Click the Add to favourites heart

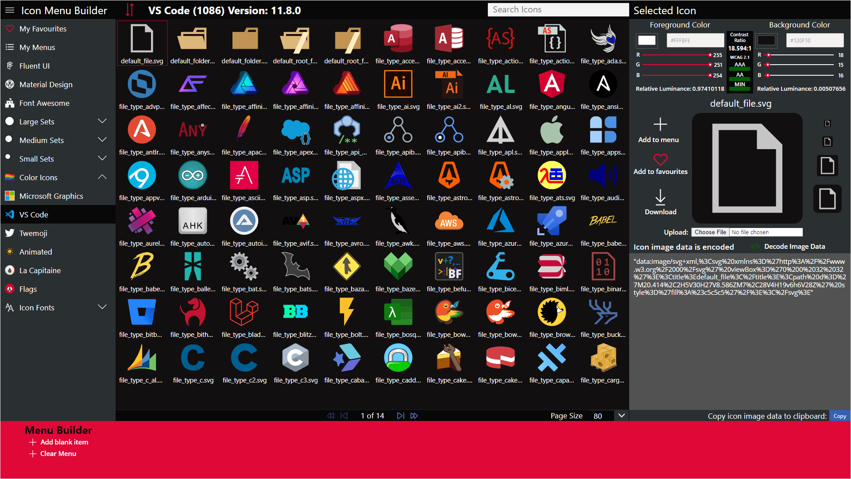[x=660, y=160]
